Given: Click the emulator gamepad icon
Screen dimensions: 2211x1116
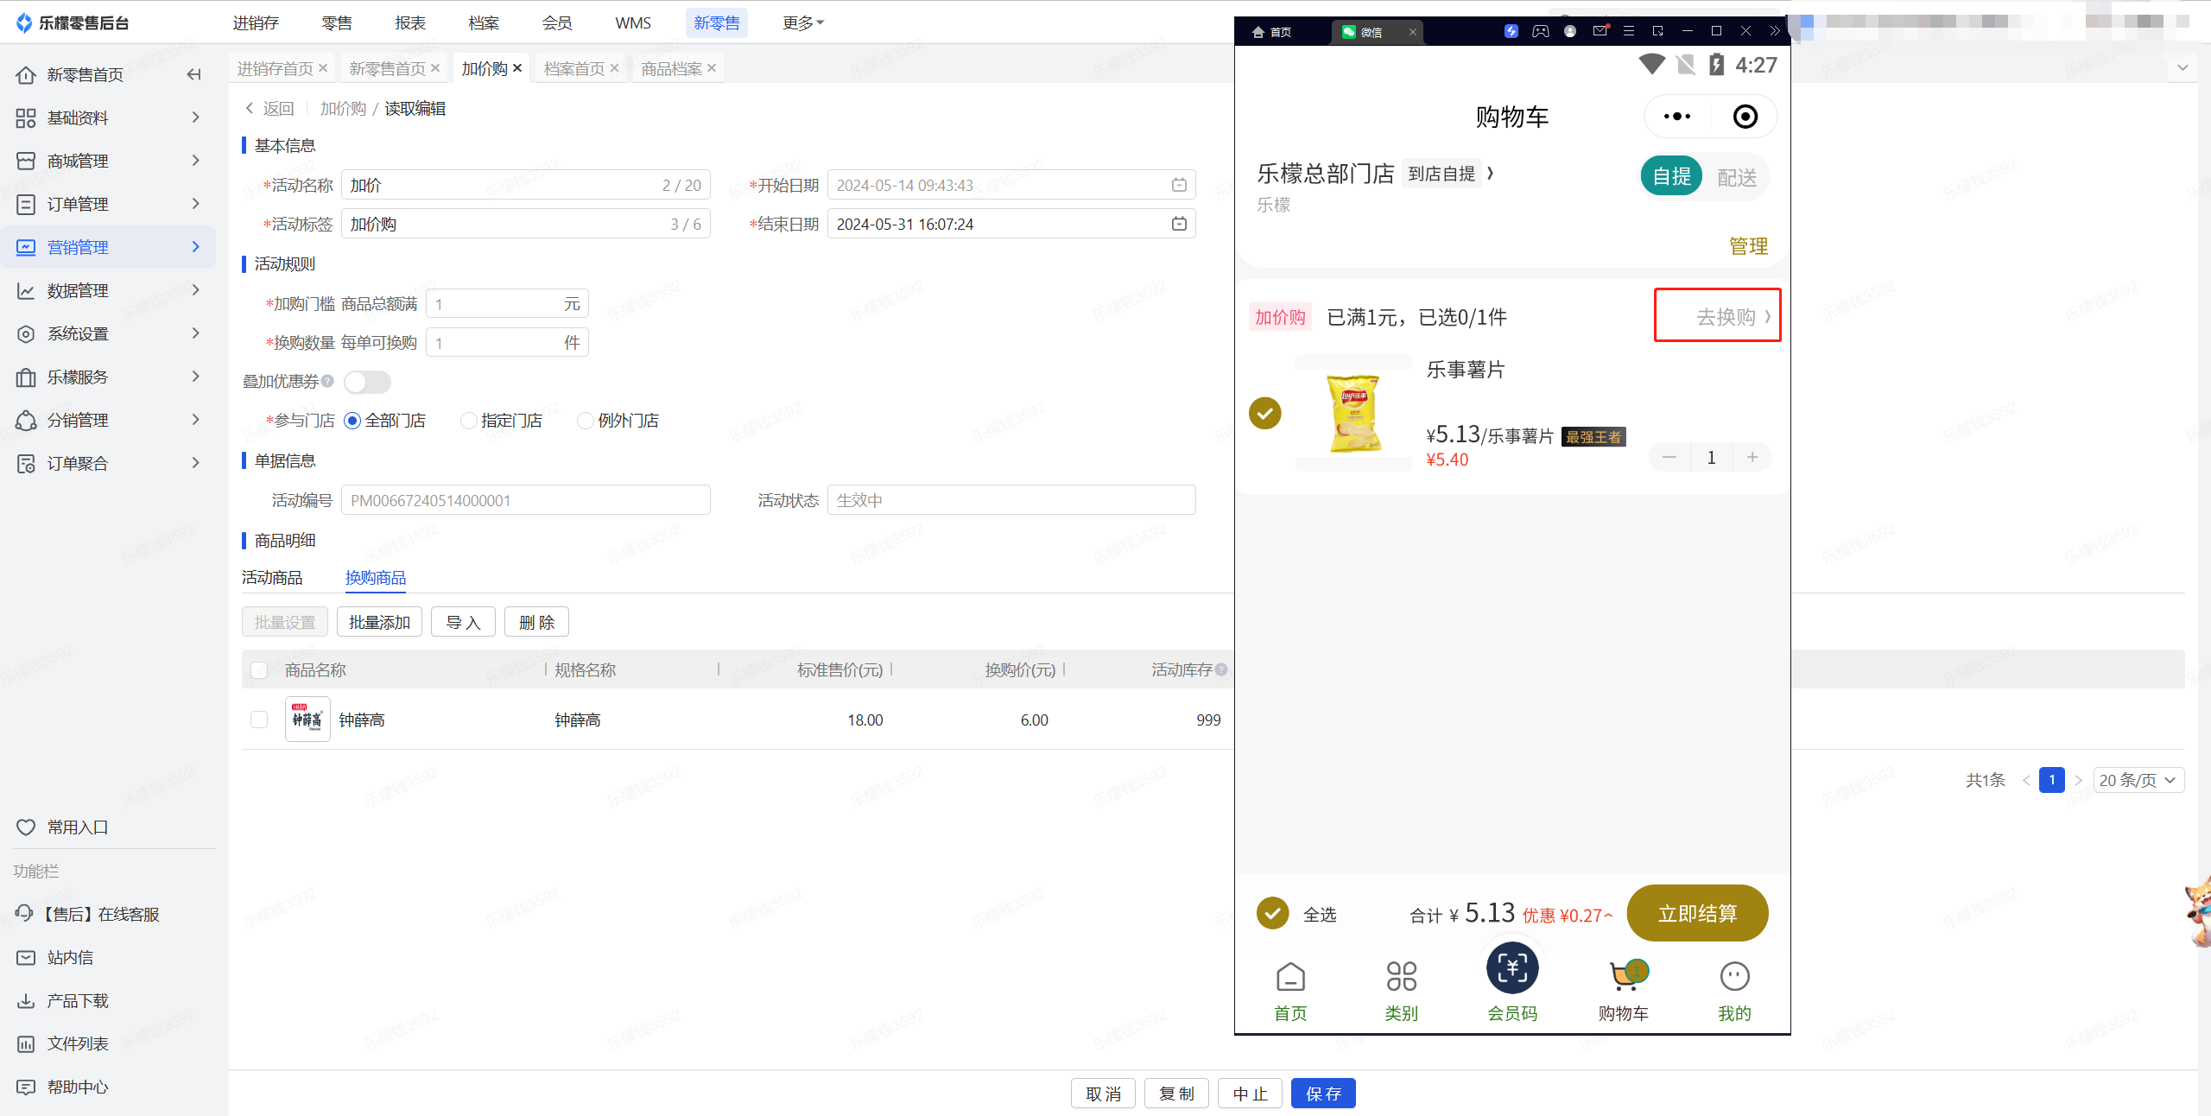Looking at the screenshot, I should [x=1541, y=31].
